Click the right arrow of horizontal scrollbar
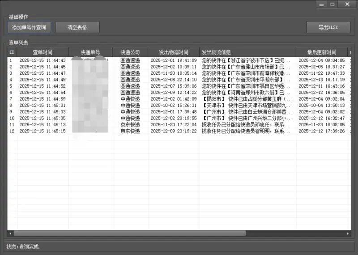Screen dimensions: 358x255 tap(348, 233)
